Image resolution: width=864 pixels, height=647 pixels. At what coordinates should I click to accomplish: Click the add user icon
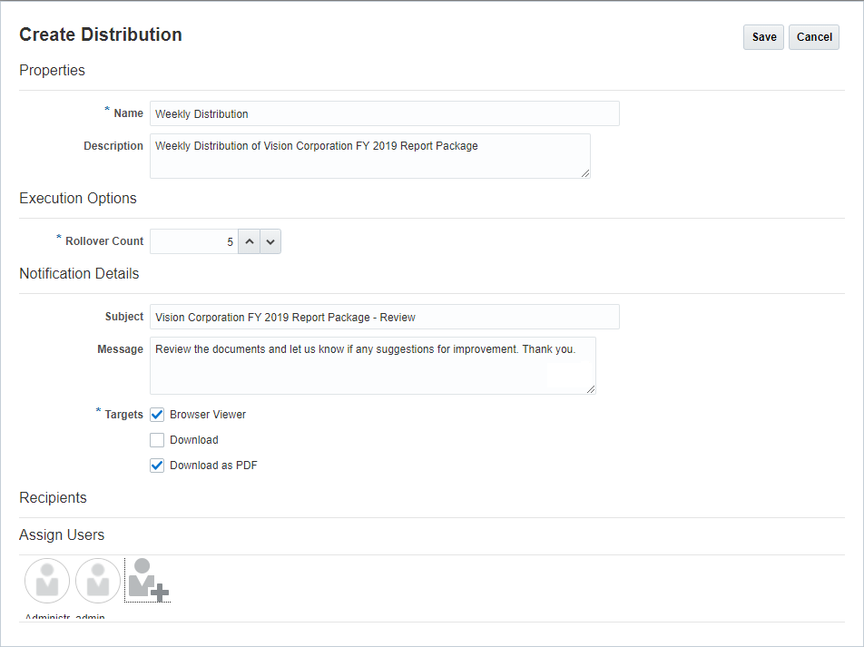click(148, 581)
